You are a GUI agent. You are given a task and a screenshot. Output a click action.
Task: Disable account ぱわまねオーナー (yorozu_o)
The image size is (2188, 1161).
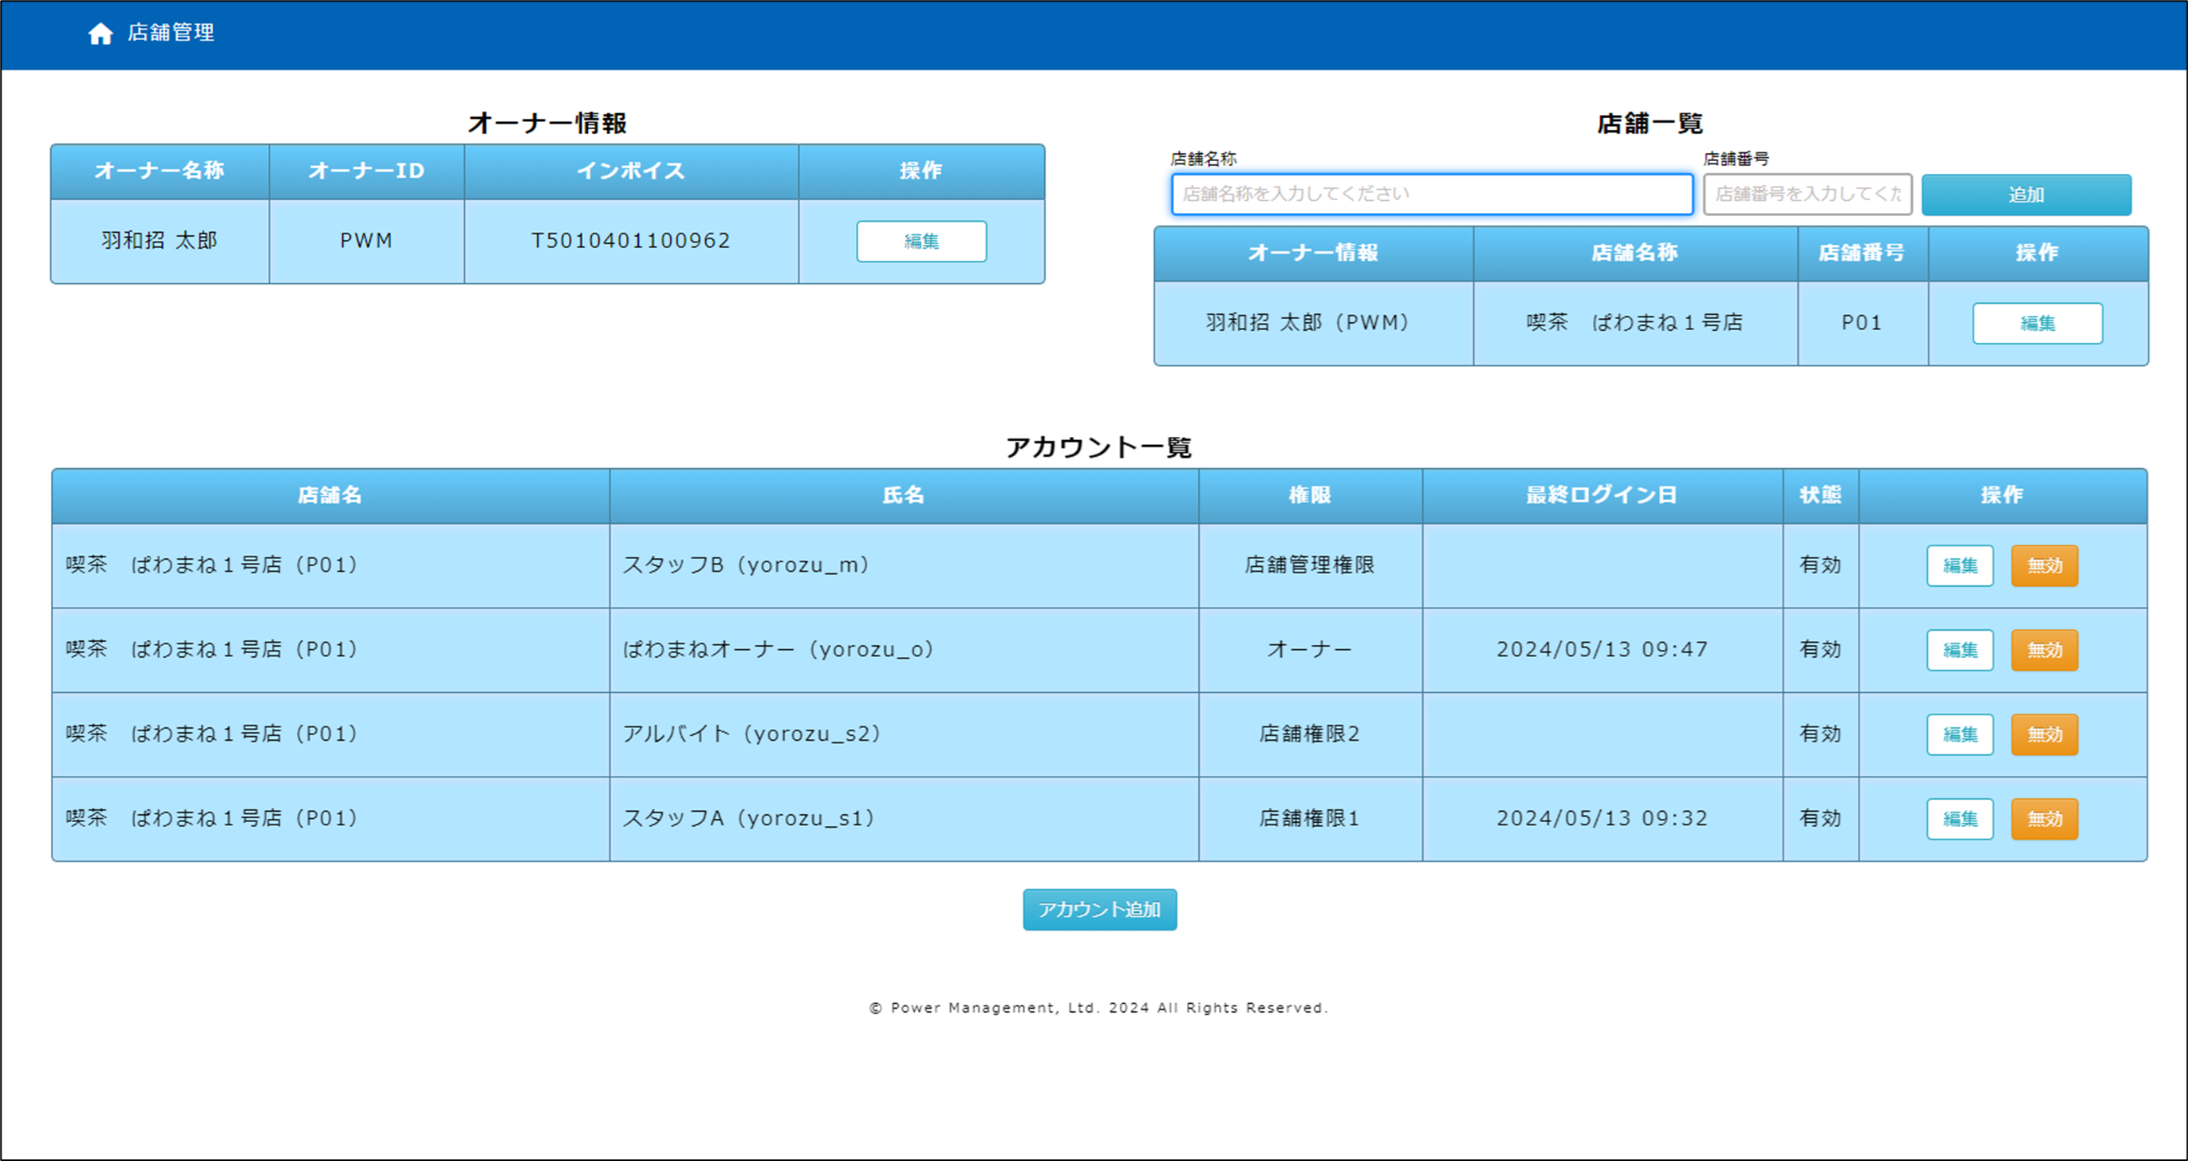click(2044, 650)
